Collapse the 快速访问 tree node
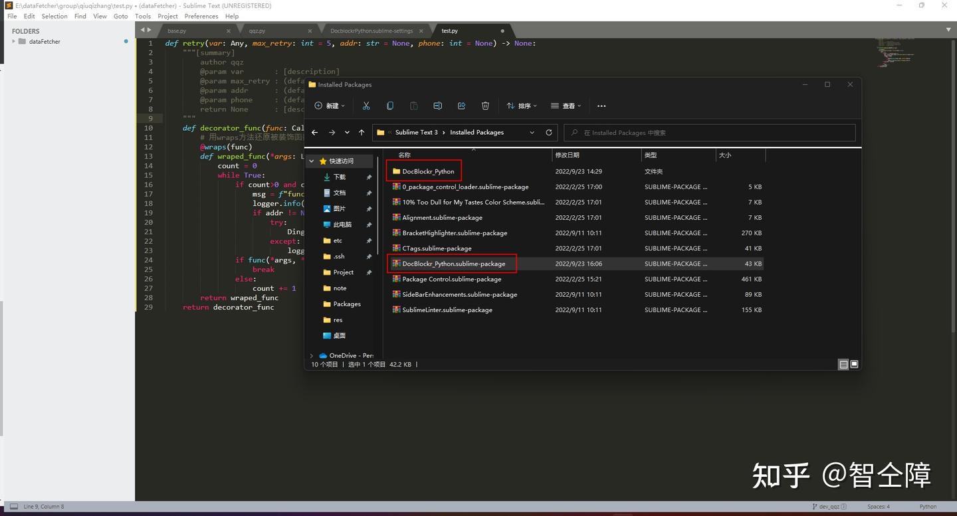Viewport: 957px width, 516px height. pos(312,161)
